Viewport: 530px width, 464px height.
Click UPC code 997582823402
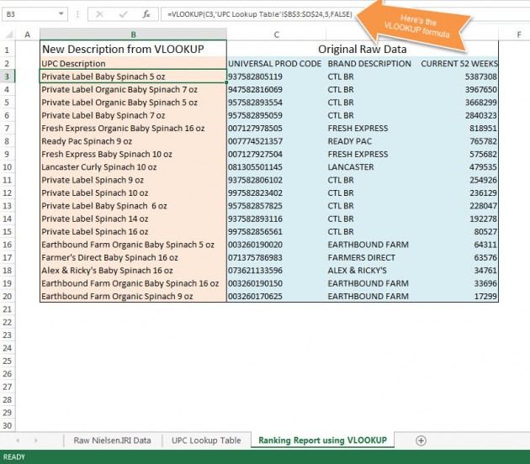pos(255,192)
